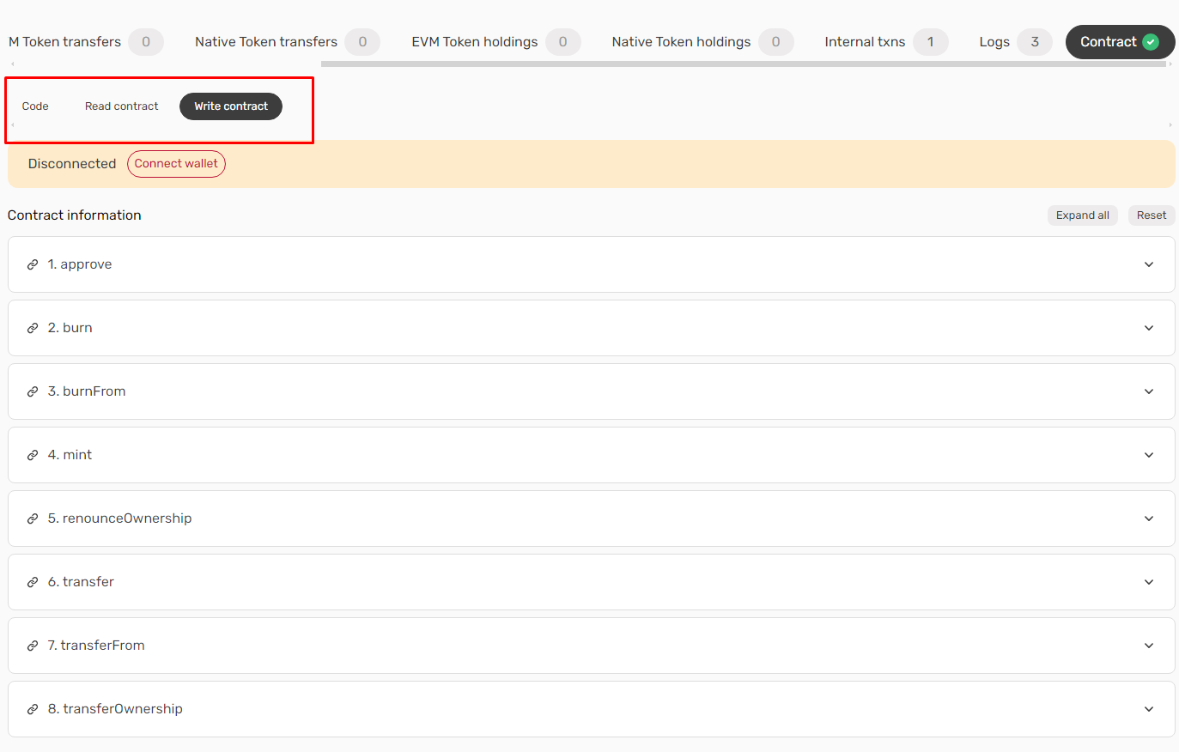Click the Internal txns count badge '1'

point(931,42)
